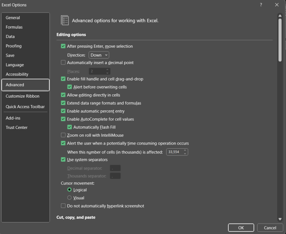
Task: Uncheck Extend data range formats and formulas
Action: coord(63,103)
